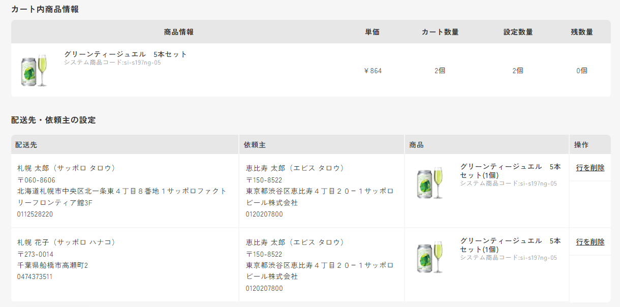620x307 pixels.
Task: Click the postal code 〒273-0014
Action: coord(35,254)
